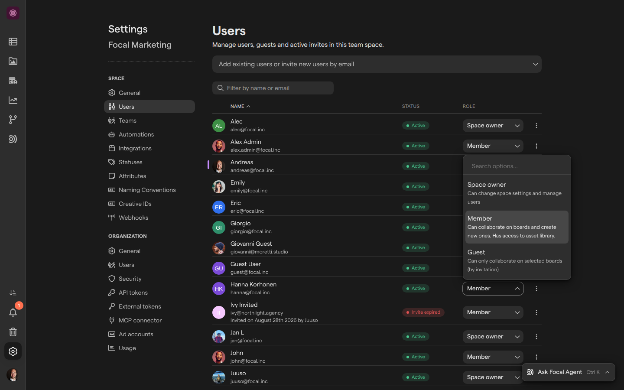
Task: Open the three-dot menu for Alec
Action: pyautogui.click(x=536, y=126)
